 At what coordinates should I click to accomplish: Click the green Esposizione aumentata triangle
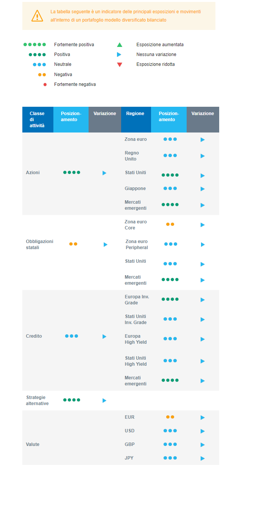(120, 45)
